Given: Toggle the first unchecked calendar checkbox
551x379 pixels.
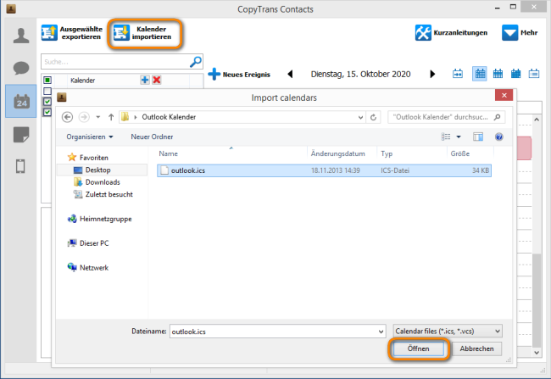Looking at the screenshot, I should coord(47,91).
